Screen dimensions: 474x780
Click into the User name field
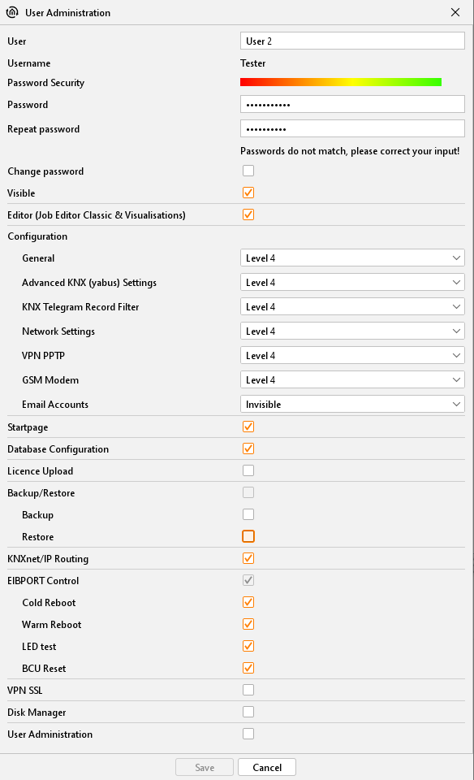pos(352,41)
